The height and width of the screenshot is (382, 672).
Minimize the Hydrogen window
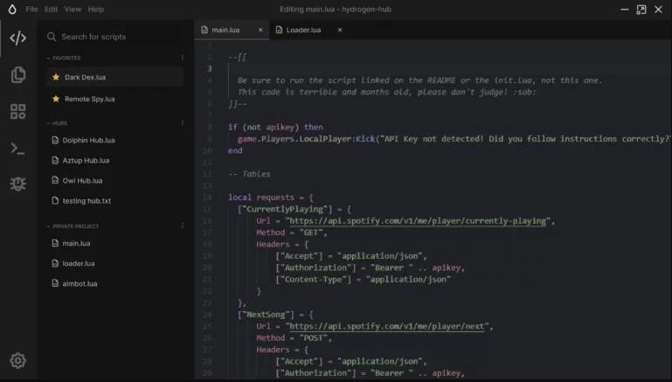625,10
